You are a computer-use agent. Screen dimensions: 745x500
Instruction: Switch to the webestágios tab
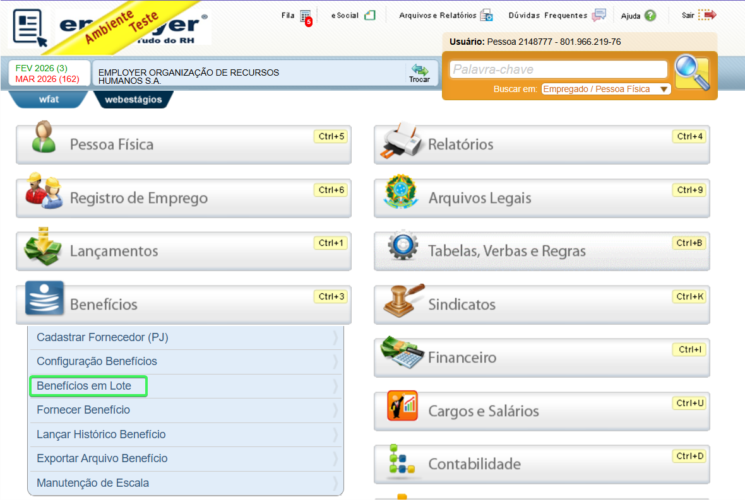point(133,100)
